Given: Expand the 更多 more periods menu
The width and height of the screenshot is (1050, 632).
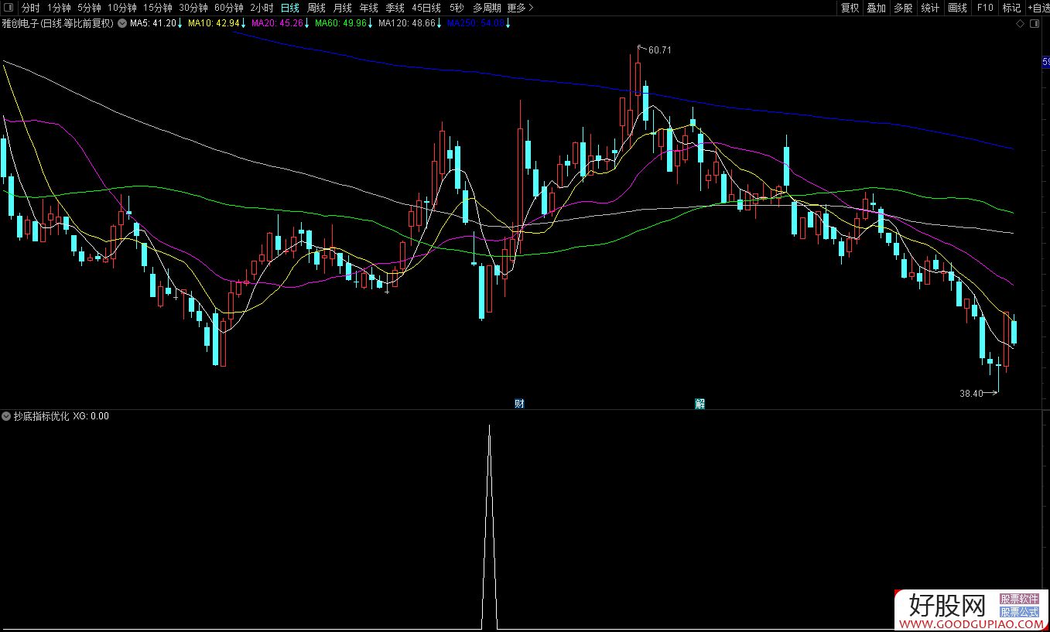Looking at the screenshot, I should point(521,8).
